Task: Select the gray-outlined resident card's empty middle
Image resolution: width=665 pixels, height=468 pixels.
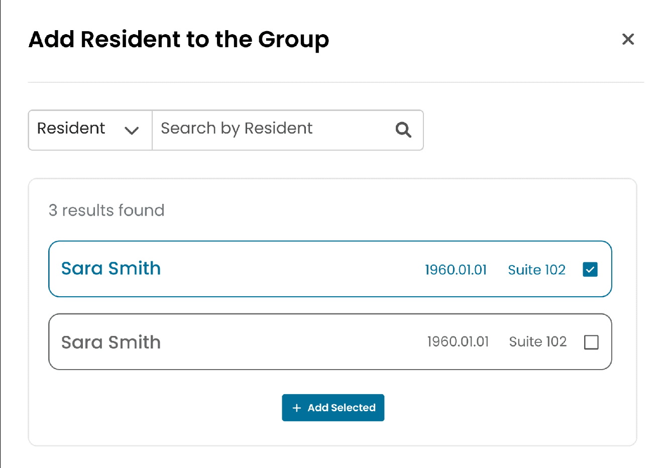Action: pos(291,342)
